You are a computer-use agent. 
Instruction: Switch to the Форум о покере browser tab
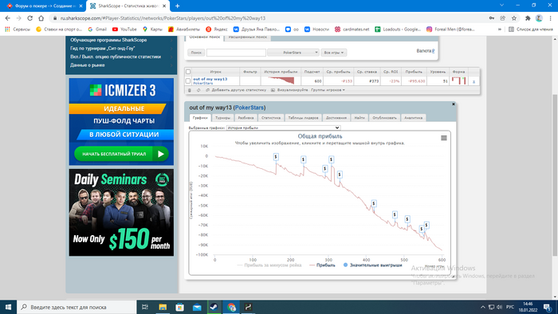[x=45, y=6]
